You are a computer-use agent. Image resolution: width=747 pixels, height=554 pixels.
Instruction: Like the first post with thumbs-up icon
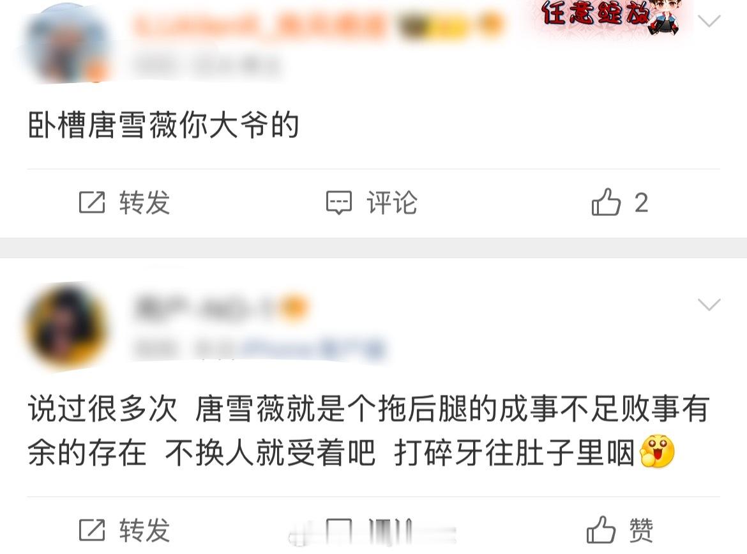click(x=606, y=202)
